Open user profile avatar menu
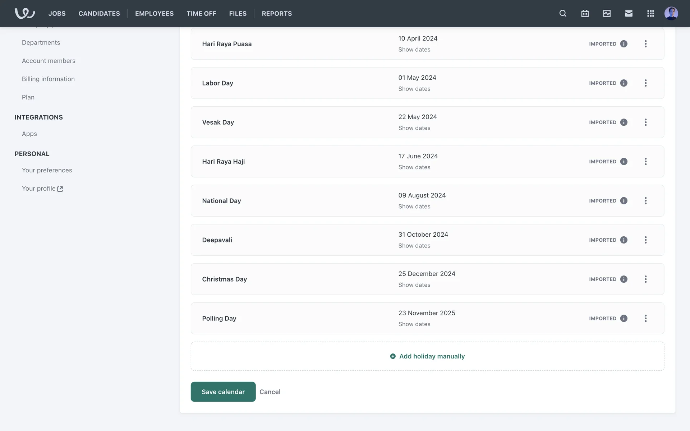Screen dimensions: 690x431 click(671, 13)
